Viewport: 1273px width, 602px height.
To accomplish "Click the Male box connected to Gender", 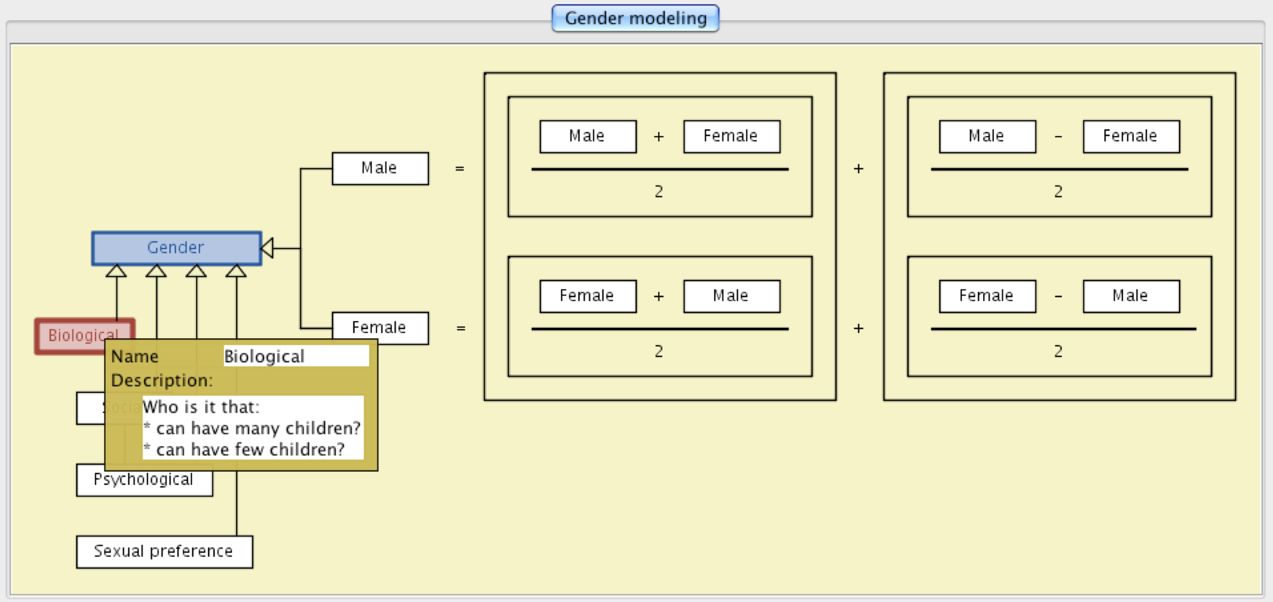I will [380, 169].
